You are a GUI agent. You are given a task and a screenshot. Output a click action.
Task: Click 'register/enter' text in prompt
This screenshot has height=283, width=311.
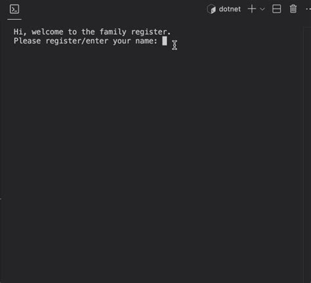[77, 41]
